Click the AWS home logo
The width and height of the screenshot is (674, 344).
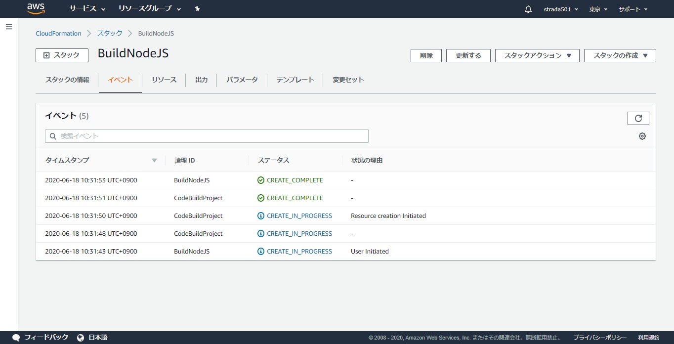pyautogui.click(x=36, y=8)
